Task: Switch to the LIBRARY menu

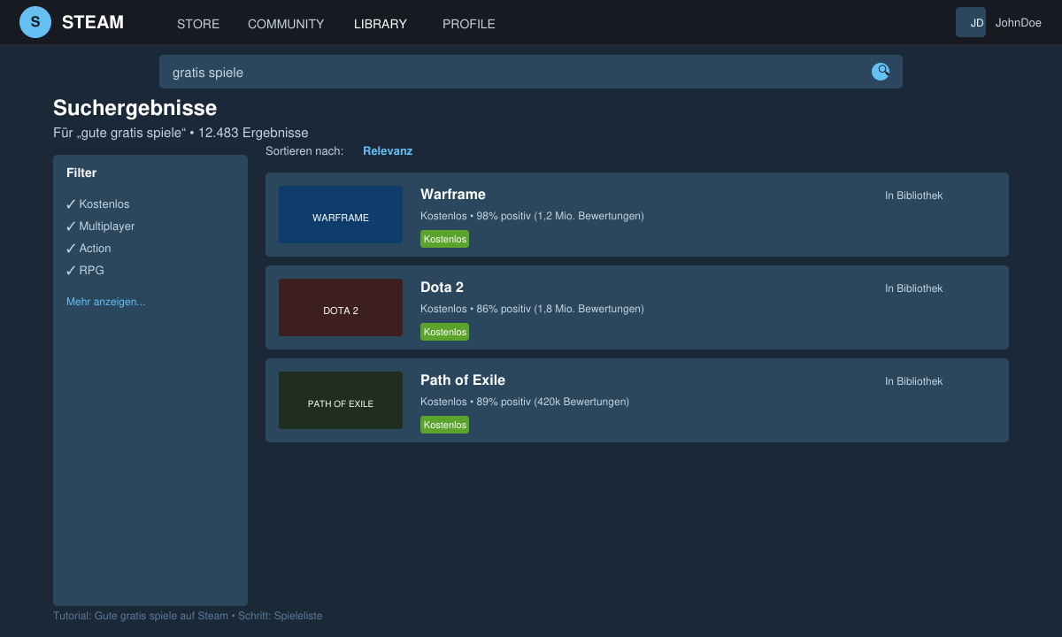Action: coord(381,24)
